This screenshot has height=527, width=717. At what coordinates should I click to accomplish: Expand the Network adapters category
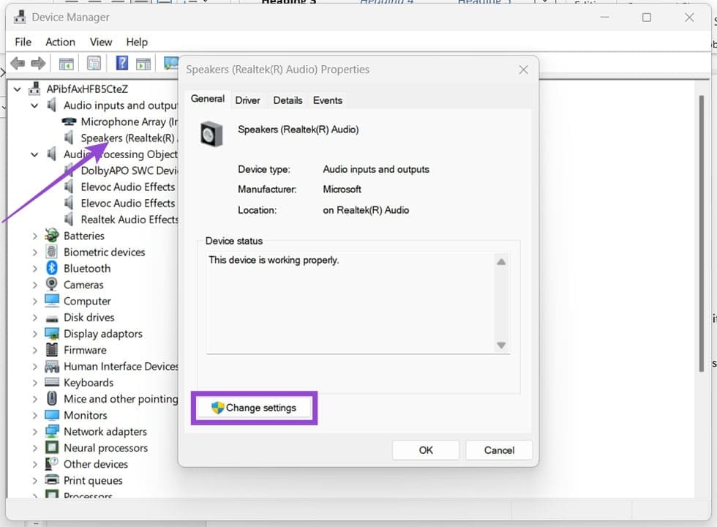(34, 432)
